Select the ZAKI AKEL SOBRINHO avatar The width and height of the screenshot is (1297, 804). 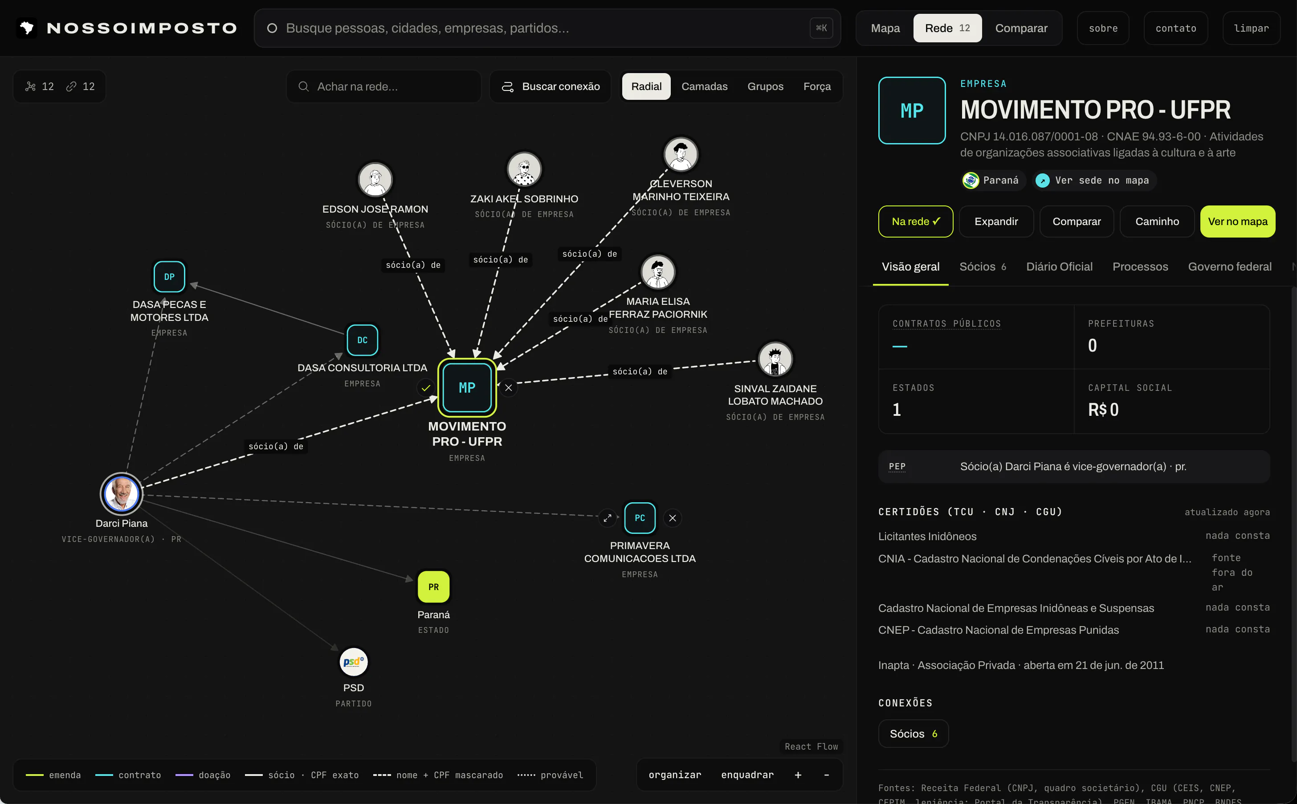pos(524,169)
